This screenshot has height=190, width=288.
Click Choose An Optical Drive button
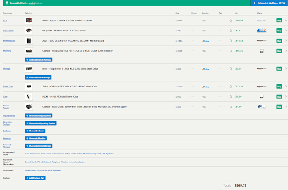(39, 116)
